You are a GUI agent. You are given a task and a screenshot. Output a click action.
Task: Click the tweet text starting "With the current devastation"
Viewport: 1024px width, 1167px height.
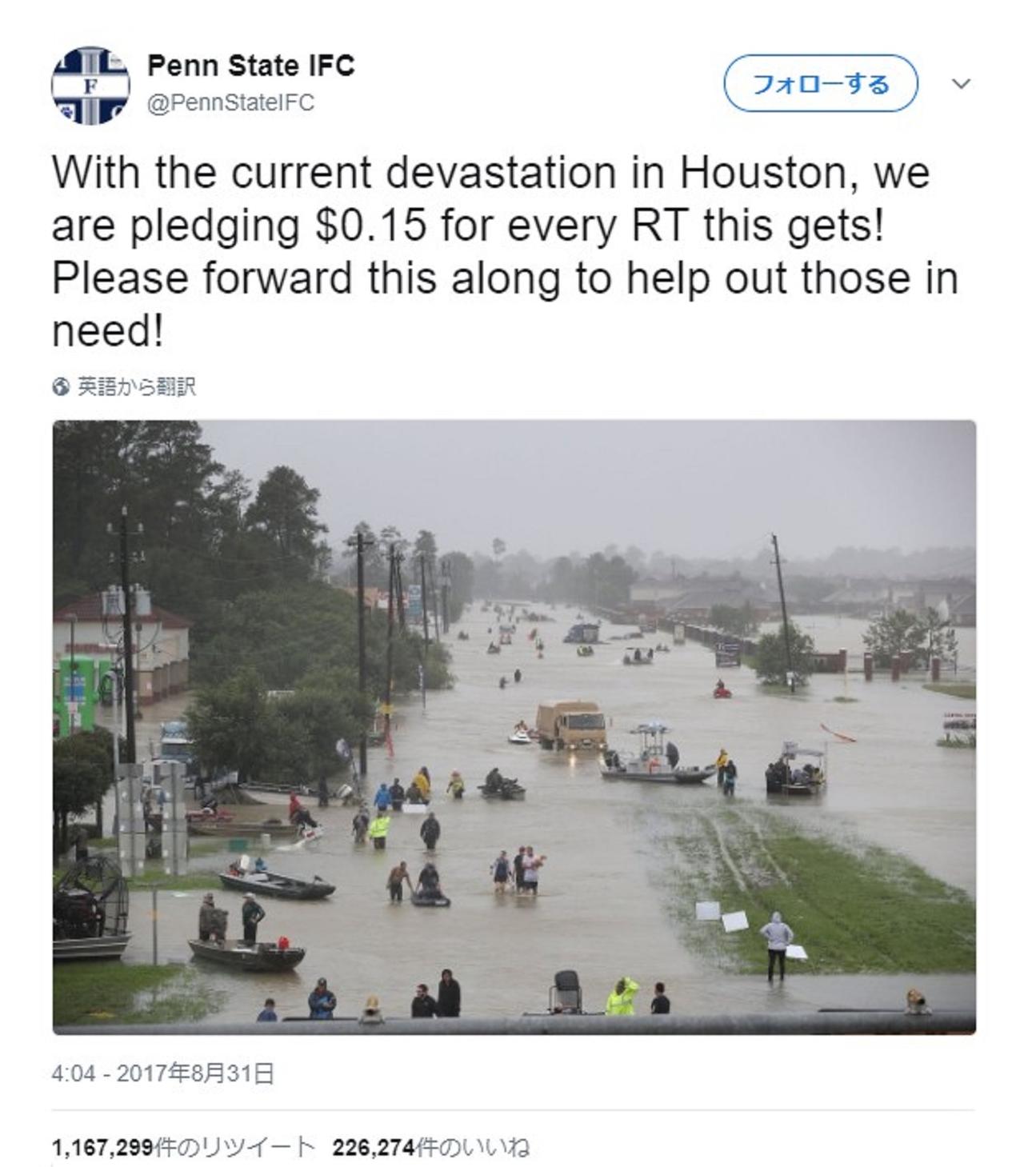[x=505, y=252]
